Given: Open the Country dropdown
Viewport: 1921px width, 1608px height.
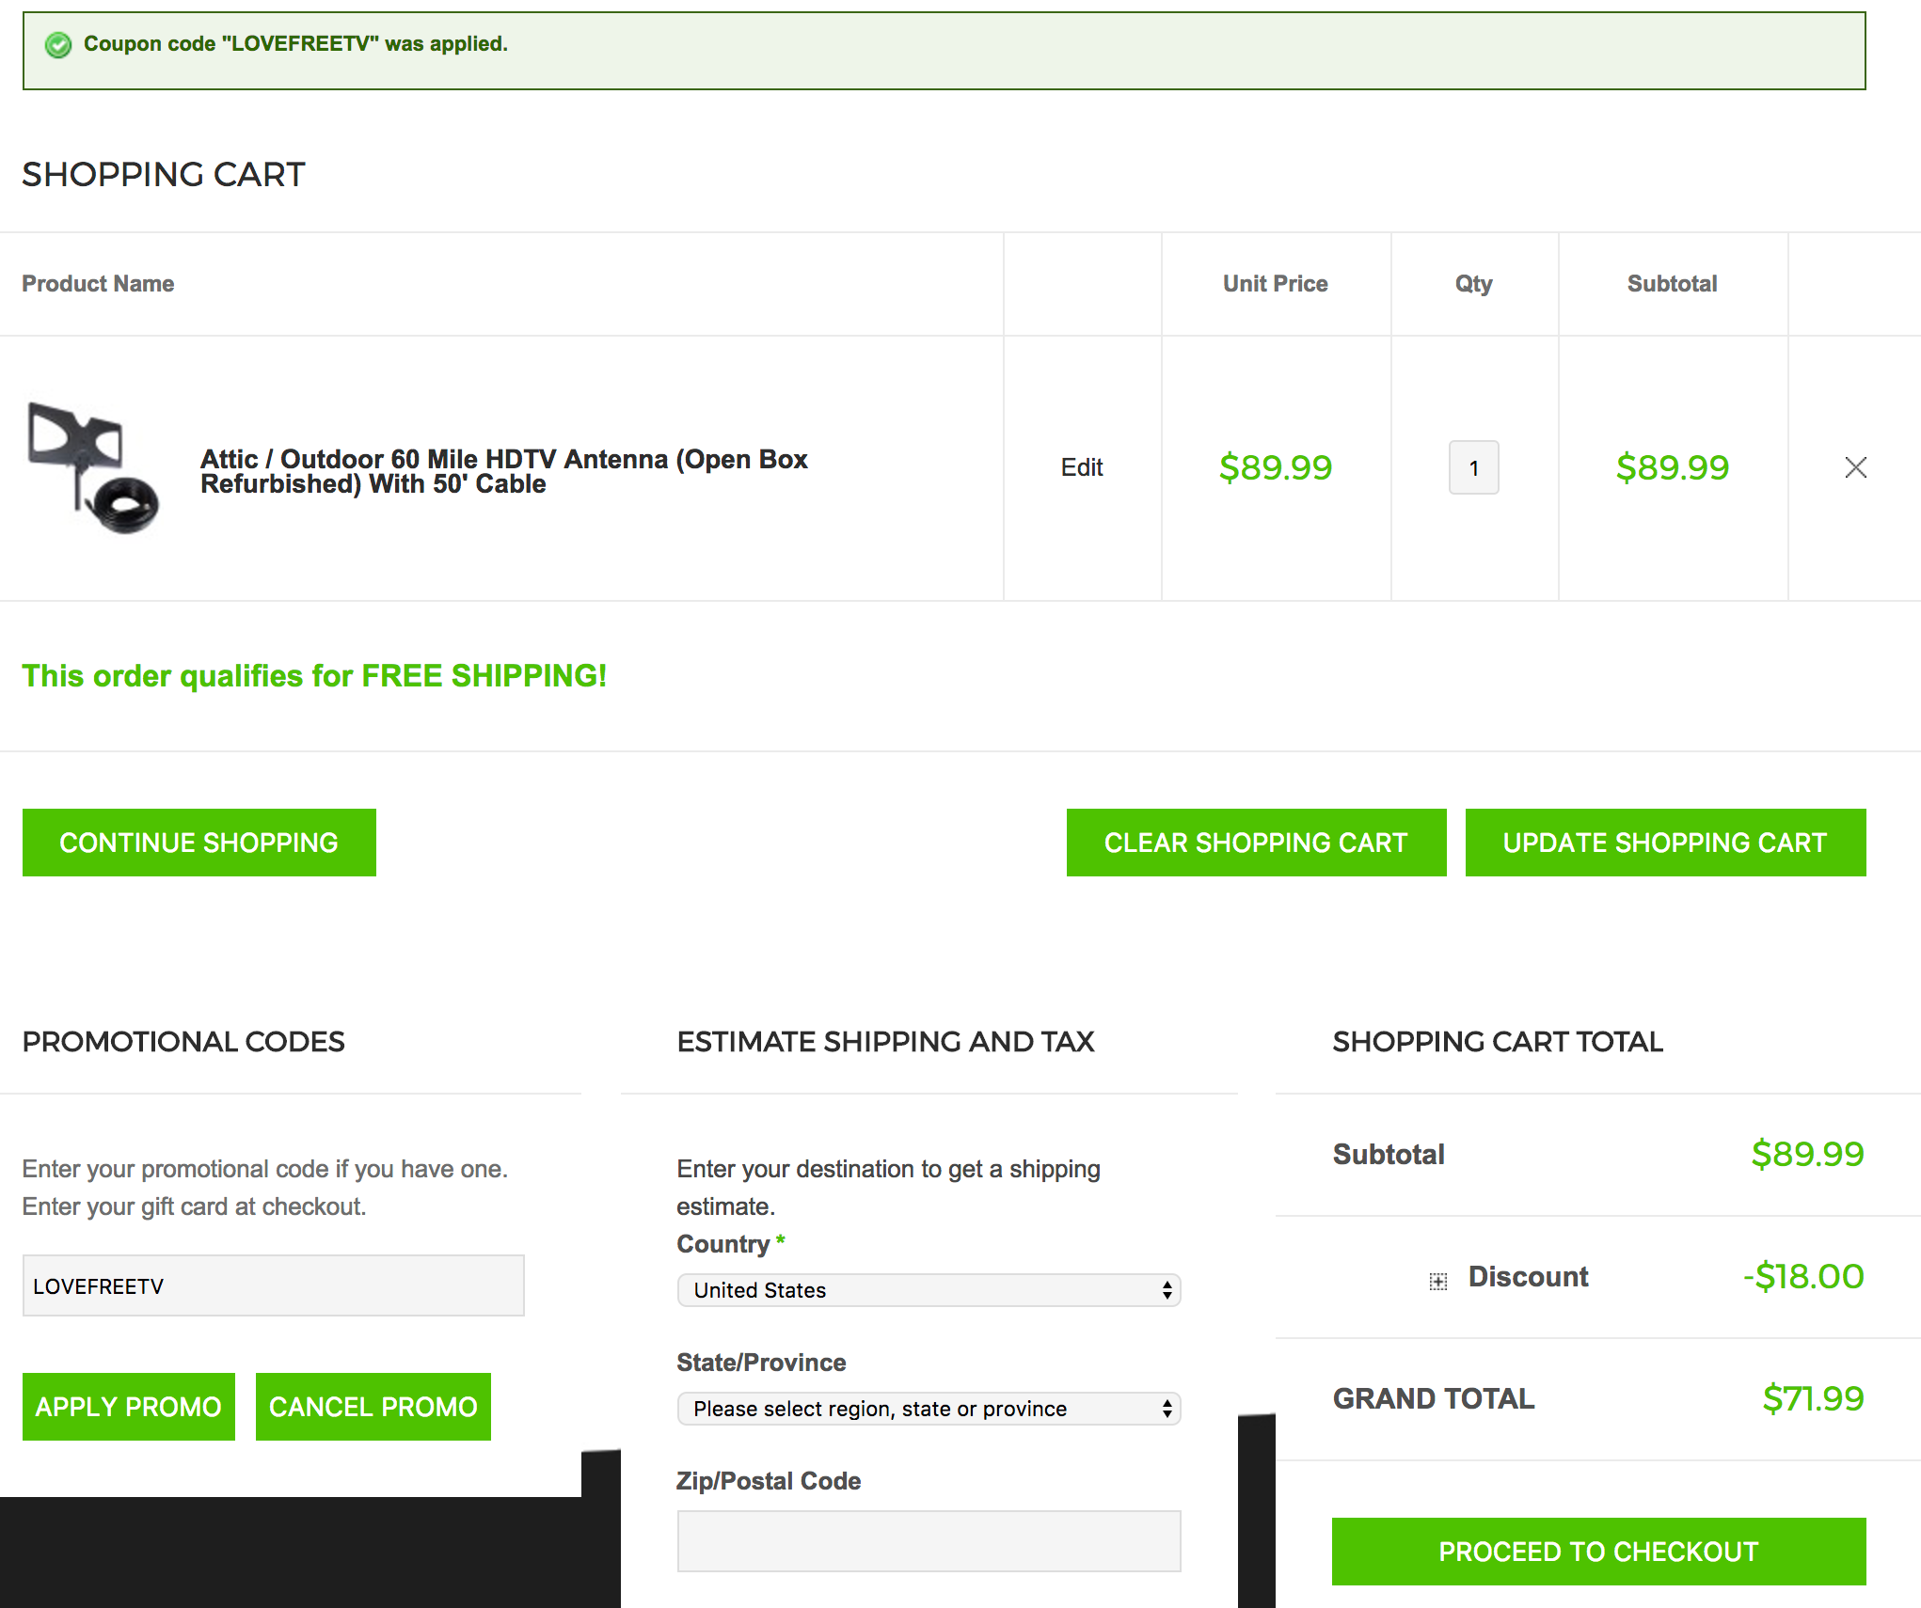Looking at the screenshot, I should pyautogui.click(x=928, y=1290).
